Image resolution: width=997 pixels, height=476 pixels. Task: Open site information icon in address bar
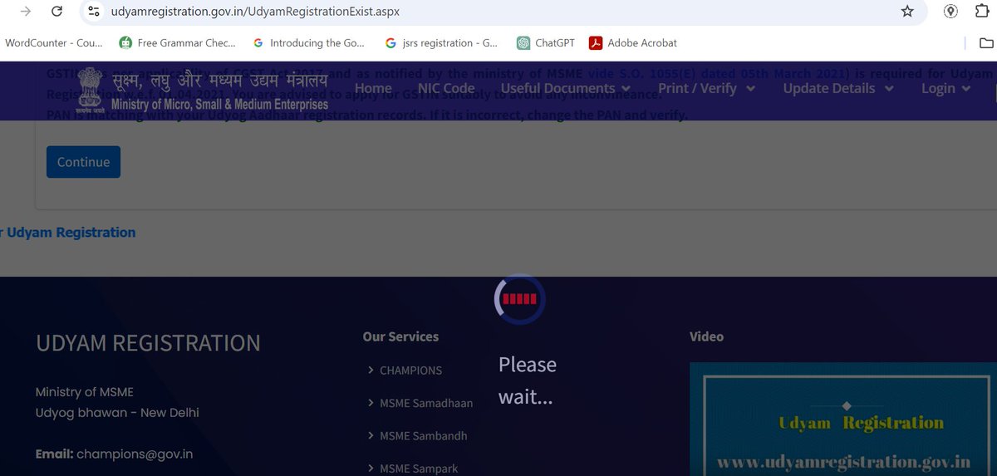(94, 12)
